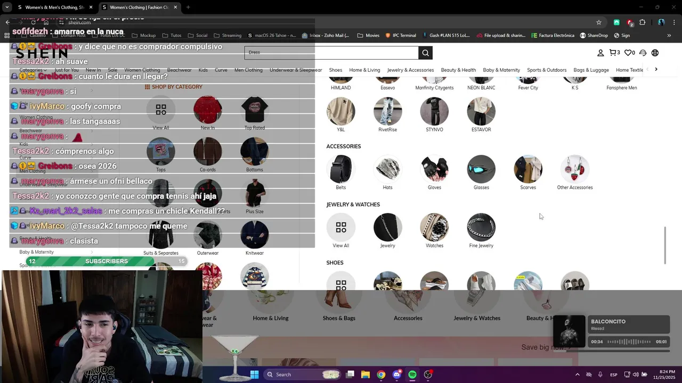Open the RivetRise brand icon
The height and width of the screenshot is (383, 682).
point(388,111)
